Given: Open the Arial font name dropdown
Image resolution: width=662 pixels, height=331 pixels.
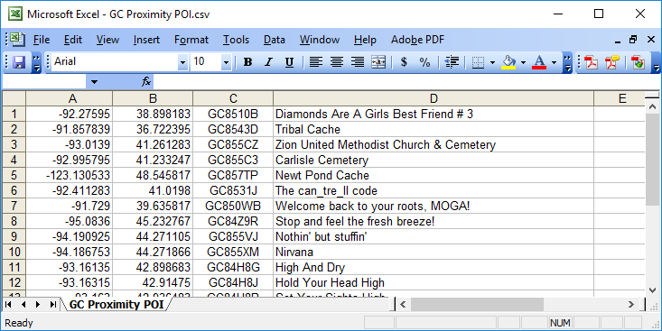Looking at the screenshot, I should [x=182, y=62].
